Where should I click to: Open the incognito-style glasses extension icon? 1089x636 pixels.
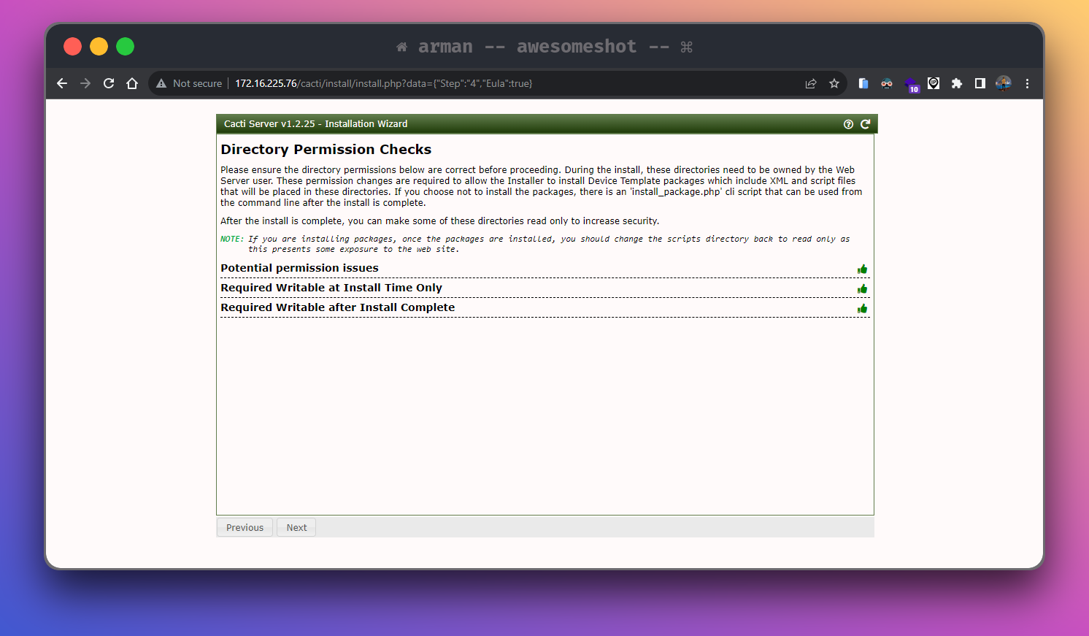887,83
